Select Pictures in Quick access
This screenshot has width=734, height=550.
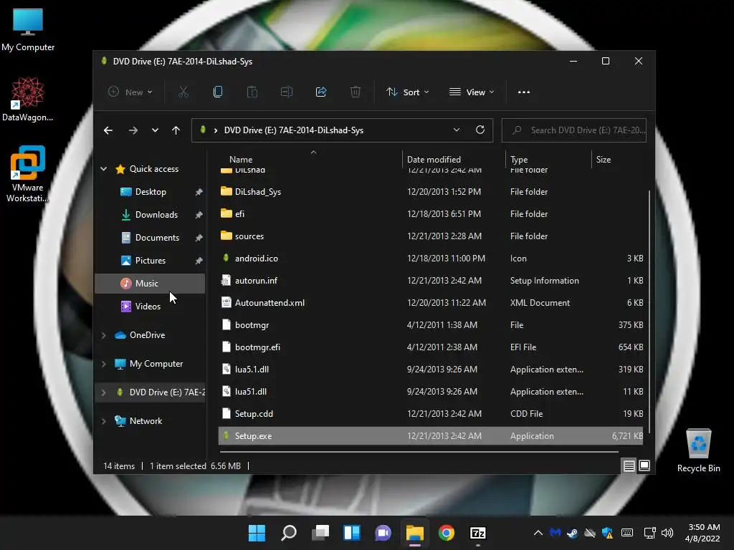click(150, 261)
